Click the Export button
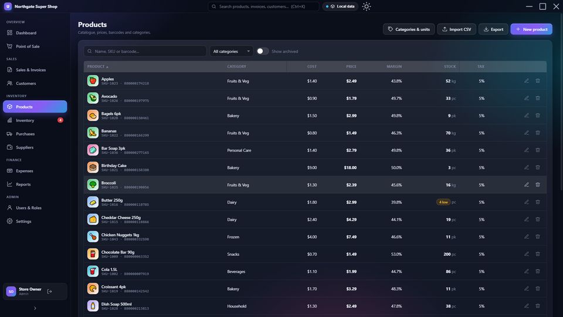Image resolution: width=563 pixels, height=317 pixels. coord(493,29)
